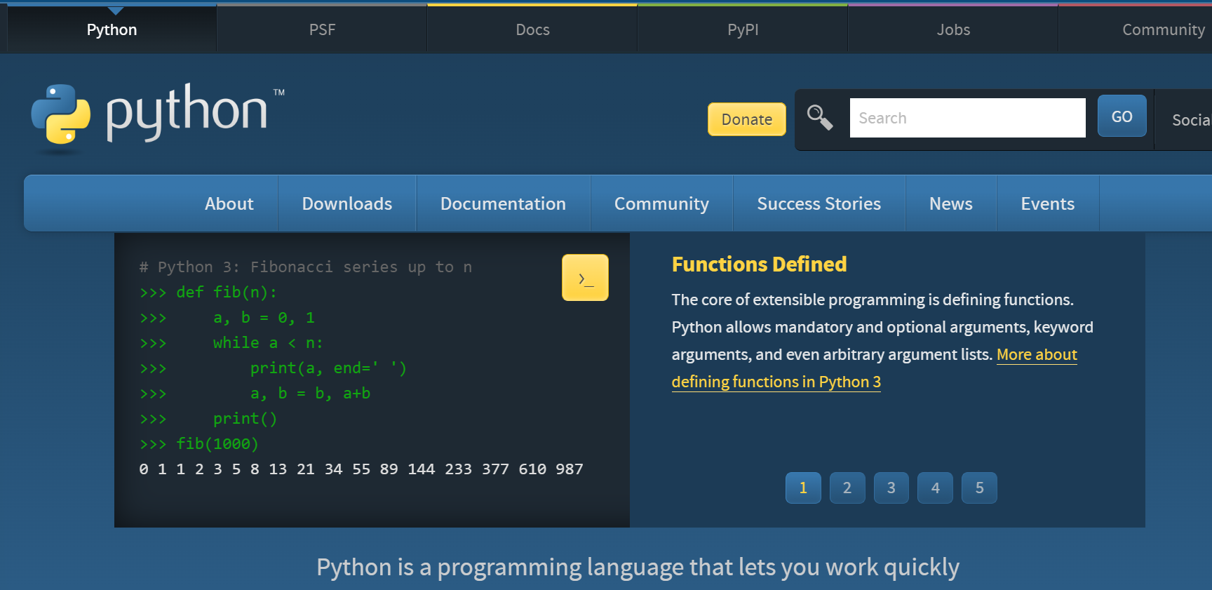
Task: Click the magnifying glass search icon
Action: [x=819, y=118]
